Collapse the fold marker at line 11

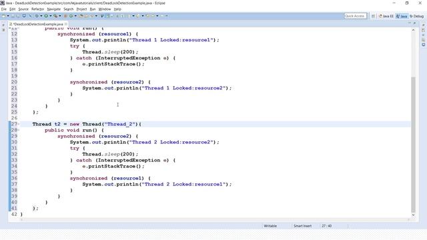19,28
